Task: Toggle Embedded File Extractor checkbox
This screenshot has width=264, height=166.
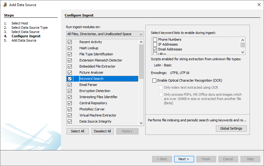Action: (70, 66)
